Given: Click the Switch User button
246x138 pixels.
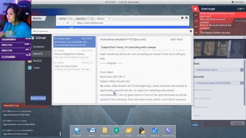Looking at the screenshot, I should point(38,98).
